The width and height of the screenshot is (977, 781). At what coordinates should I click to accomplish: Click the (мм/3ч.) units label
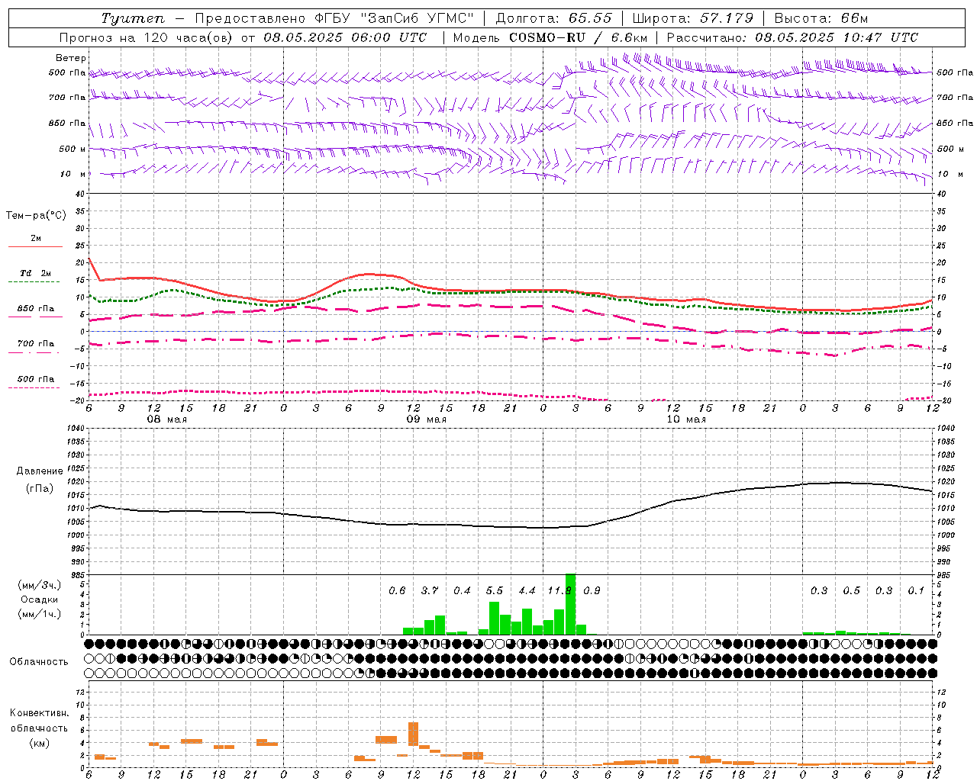click(x=39, y=585)
